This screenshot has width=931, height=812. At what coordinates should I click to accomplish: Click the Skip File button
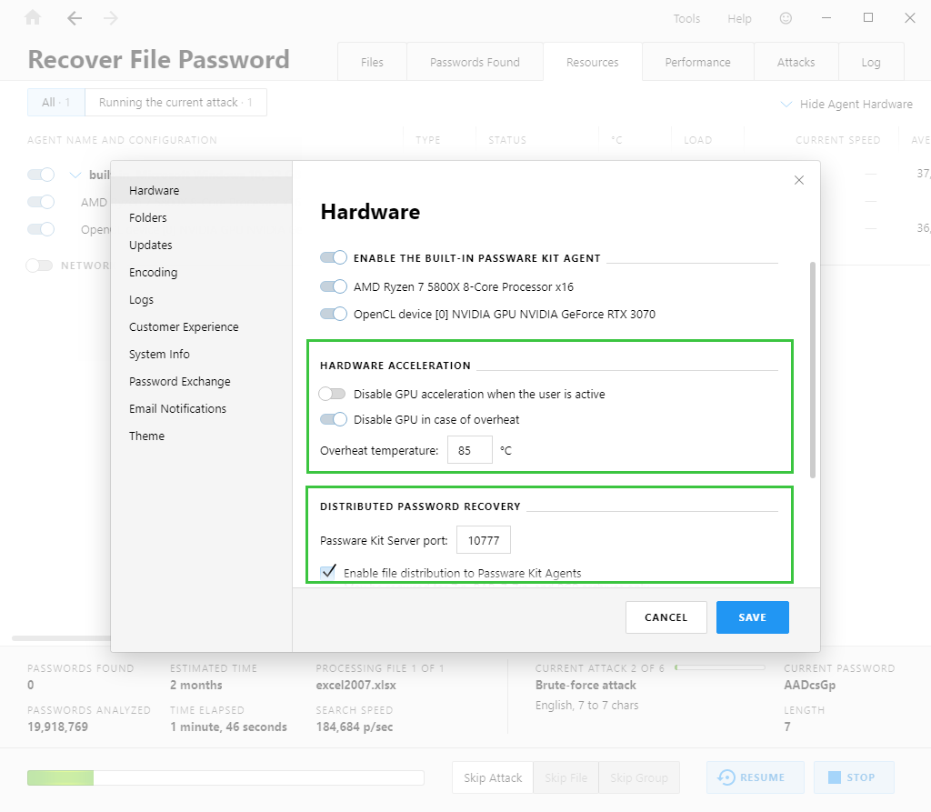[x=566, y=777]
